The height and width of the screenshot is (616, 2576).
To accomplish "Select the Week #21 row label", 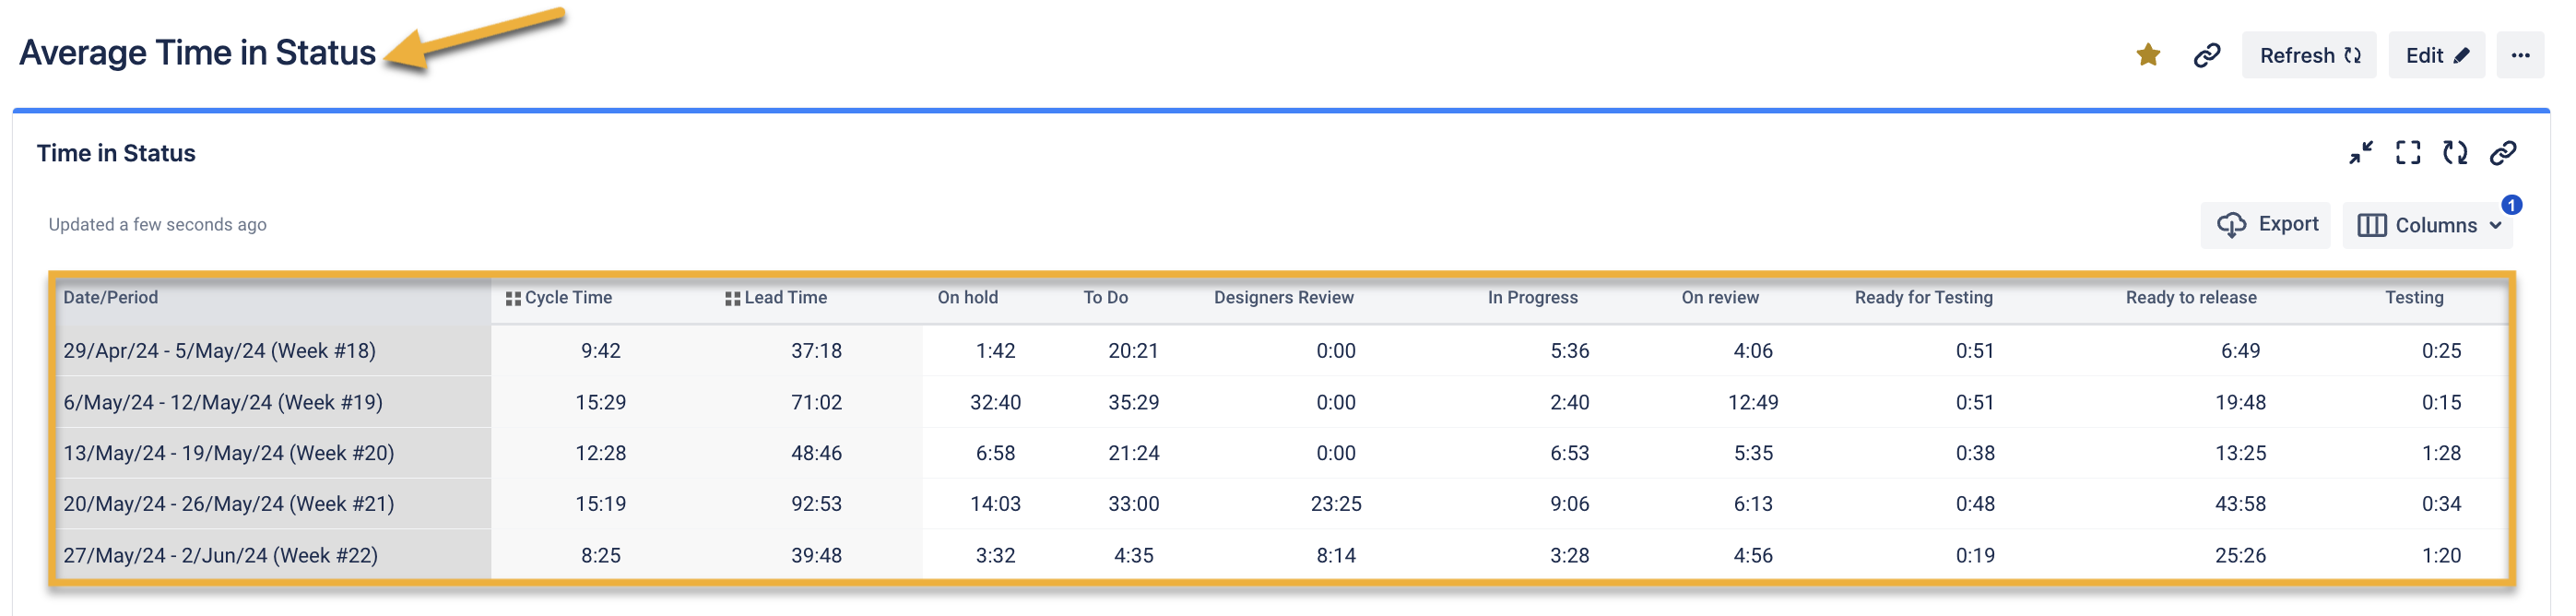I will [229, 504].
